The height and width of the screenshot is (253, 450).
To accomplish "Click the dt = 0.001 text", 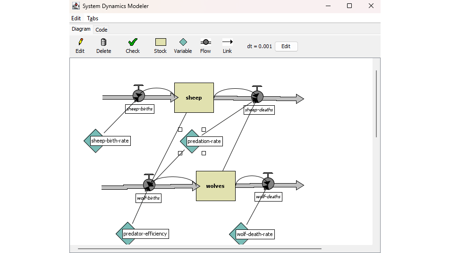I will tap(259, 46).
